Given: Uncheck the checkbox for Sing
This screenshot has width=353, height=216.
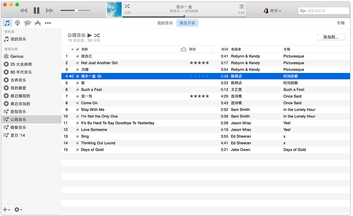Looking at the screenshot, I should coord(77,136).
